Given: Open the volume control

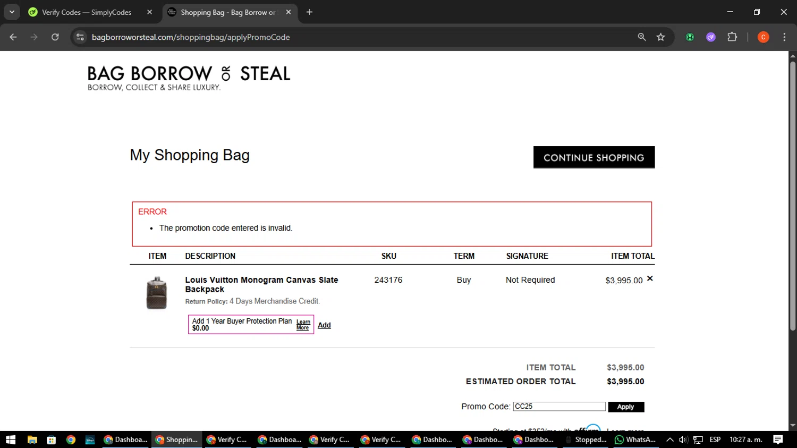Looking at the screenshot, I should (x=683, y=439).
